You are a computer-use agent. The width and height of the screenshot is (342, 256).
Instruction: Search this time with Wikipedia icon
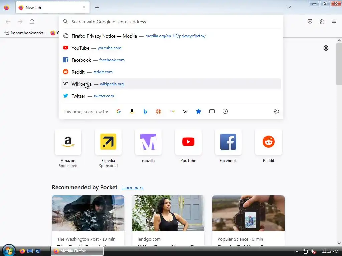click(x=185, y=111)
